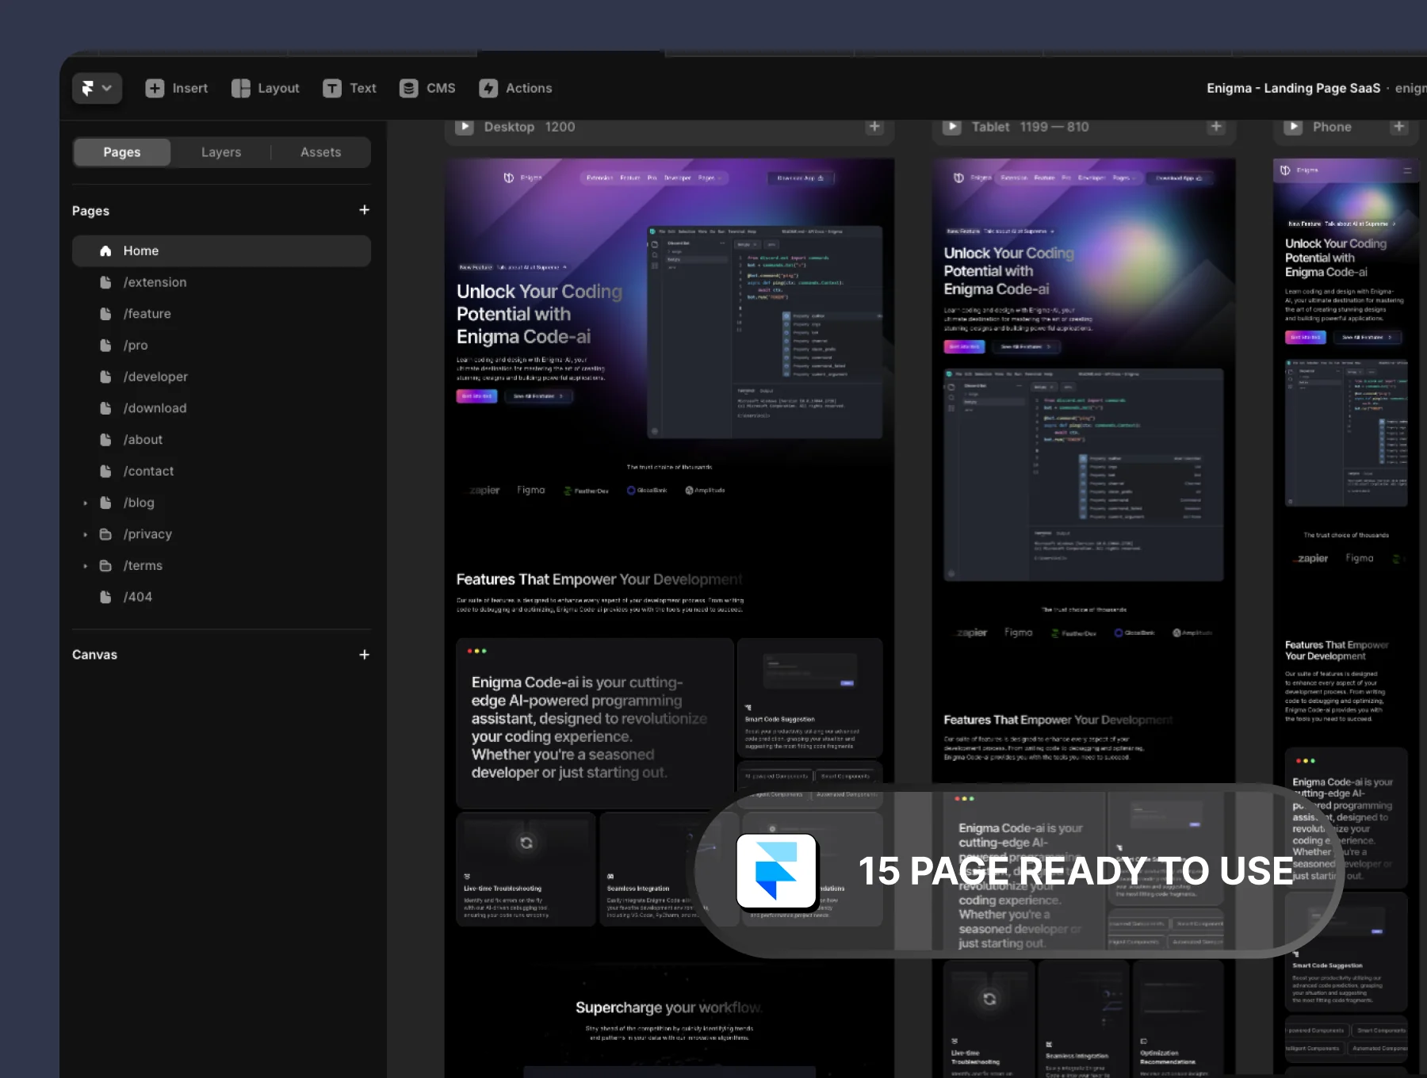Select the Desktop 1200 breakpoint label
Viewport: 1427px width, 1078px height.
(x=530, y=127)
